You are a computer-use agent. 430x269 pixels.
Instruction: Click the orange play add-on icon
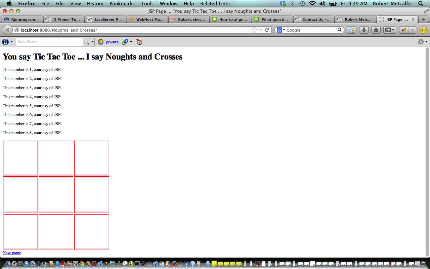(423, 30)
